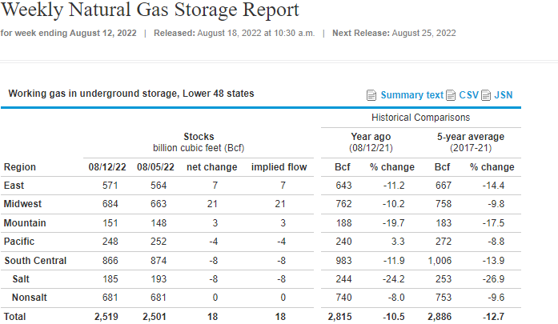
Task: Click Midwest year-ago change -10.2
Action: tap(394, 204)
